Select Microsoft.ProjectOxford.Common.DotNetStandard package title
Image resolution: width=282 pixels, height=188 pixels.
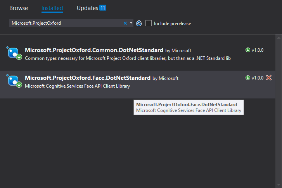[x=94, y=50]
